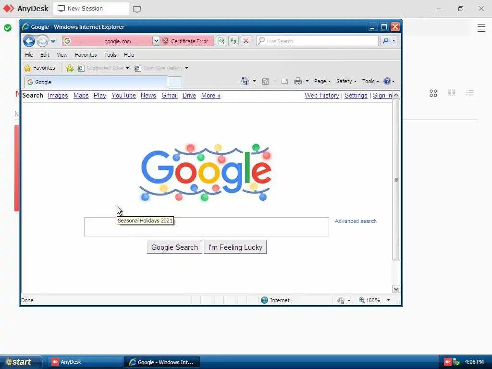Click the Print icon
Screen dimensions: 492x369
pos(298,81)
